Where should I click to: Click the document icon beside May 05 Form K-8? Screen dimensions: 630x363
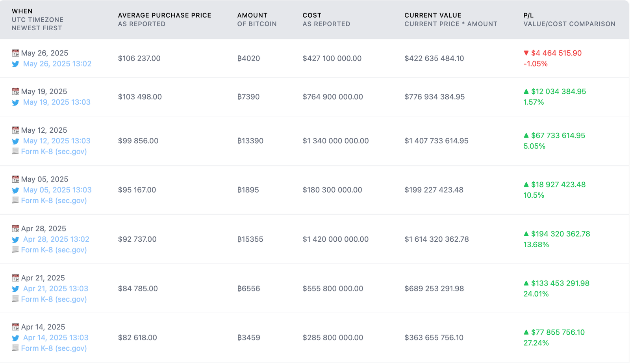coord(15,200)
